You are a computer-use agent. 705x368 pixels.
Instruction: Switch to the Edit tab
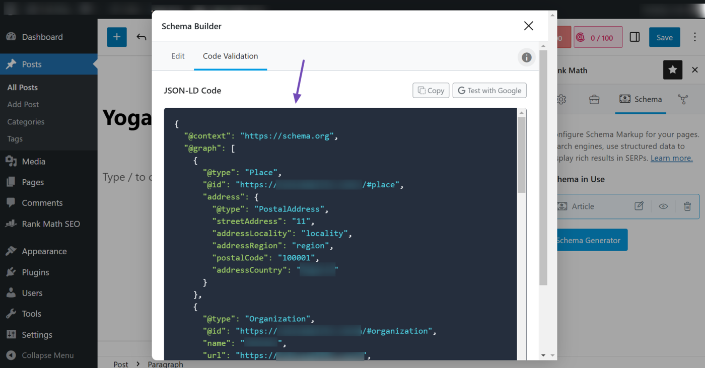pos(178,56)
